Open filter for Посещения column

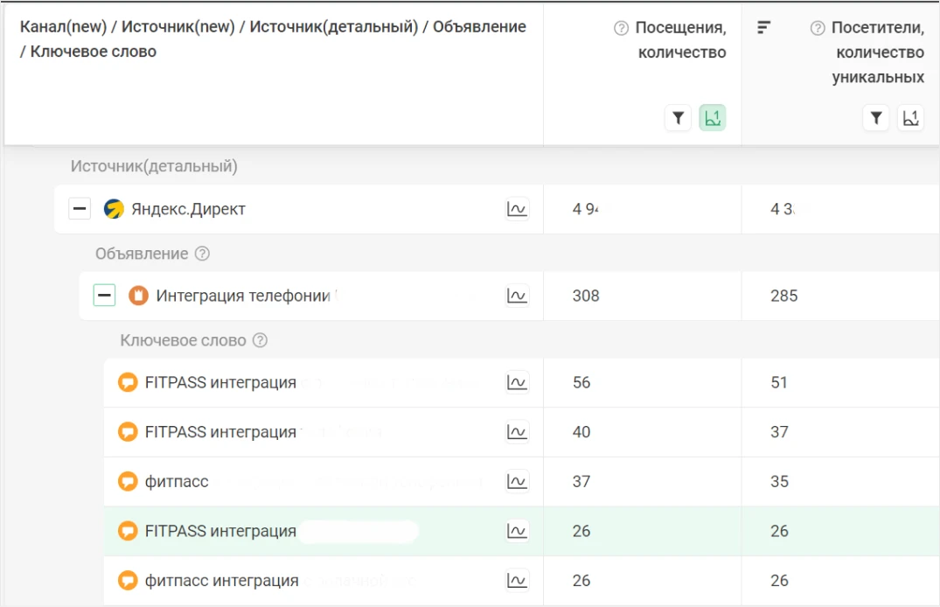click(x=678, y=118)
